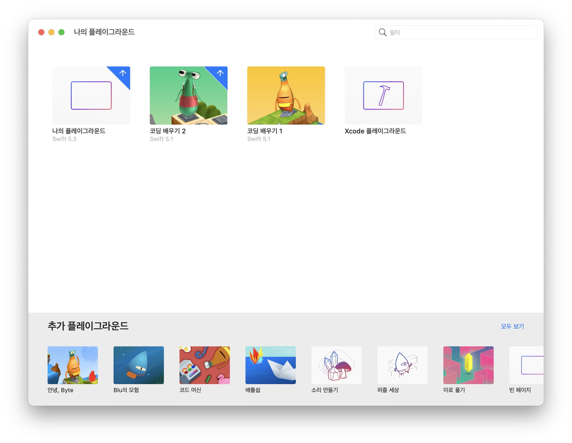This screenshot has height=443, width=572.
Task: Click the update arrow badge on 코딩 배우기 2
Action: point(220,73)
